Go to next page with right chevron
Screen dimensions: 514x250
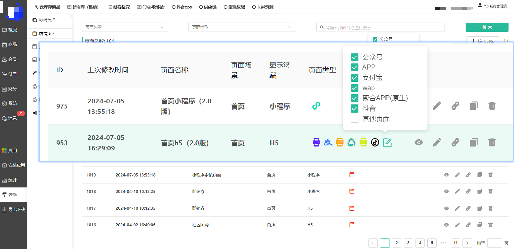pos(467,243)
